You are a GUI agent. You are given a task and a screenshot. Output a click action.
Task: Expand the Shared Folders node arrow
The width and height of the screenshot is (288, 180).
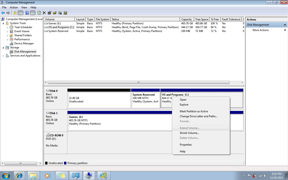[x=8, y=35]
